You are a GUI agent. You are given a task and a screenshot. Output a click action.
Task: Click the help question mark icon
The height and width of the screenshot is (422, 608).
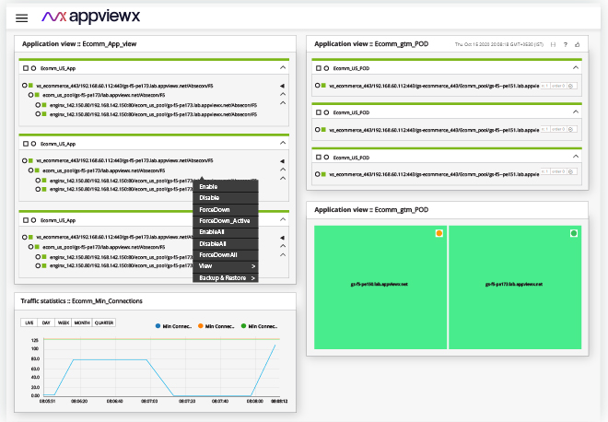point(566,44)
